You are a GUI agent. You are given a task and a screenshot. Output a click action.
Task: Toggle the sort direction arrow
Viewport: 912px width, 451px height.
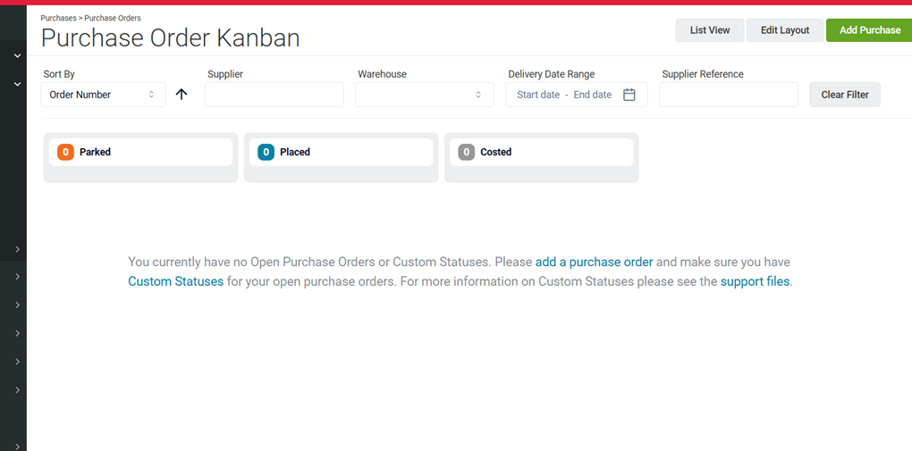pos(182,94)
